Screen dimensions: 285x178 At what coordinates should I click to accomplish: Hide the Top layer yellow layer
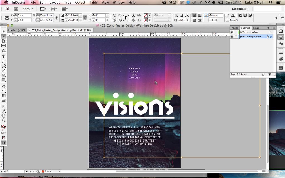[232, 32]
